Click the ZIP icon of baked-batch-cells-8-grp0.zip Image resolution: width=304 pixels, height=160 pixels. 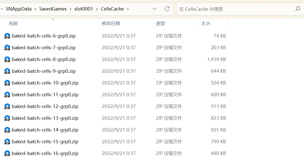pos(7,59)
